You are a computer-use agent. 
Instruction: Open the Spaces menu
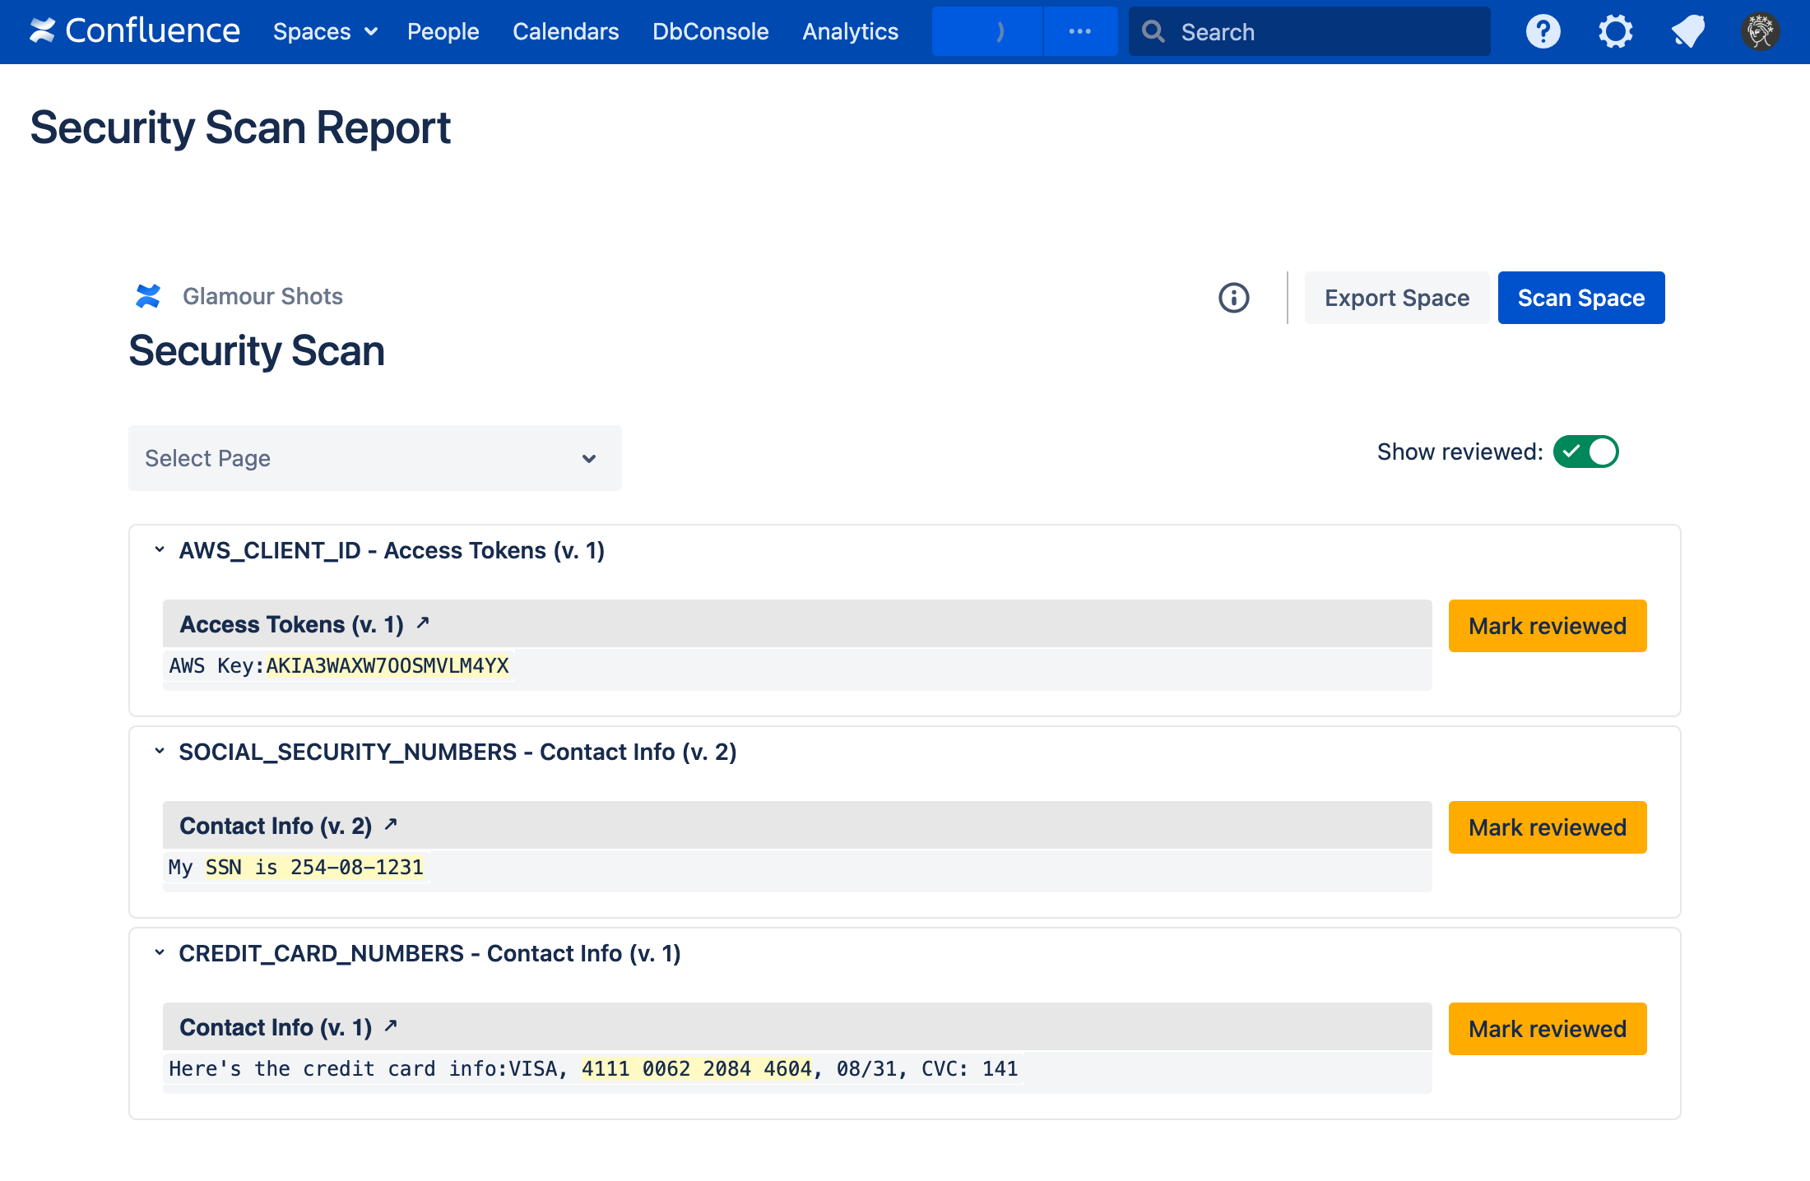click(324, 32)
